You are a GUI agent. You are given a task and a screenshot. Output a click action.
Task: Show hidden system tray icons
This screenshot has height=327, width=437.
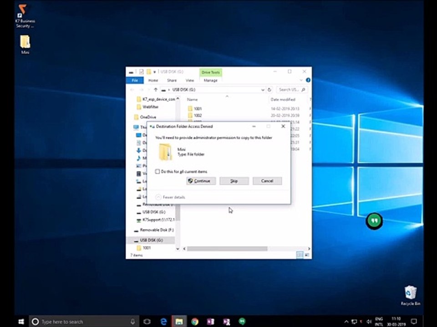point(346,322)
